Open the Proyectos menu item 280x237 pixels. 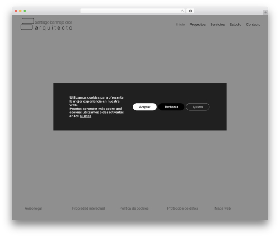(x=198, y=25)
